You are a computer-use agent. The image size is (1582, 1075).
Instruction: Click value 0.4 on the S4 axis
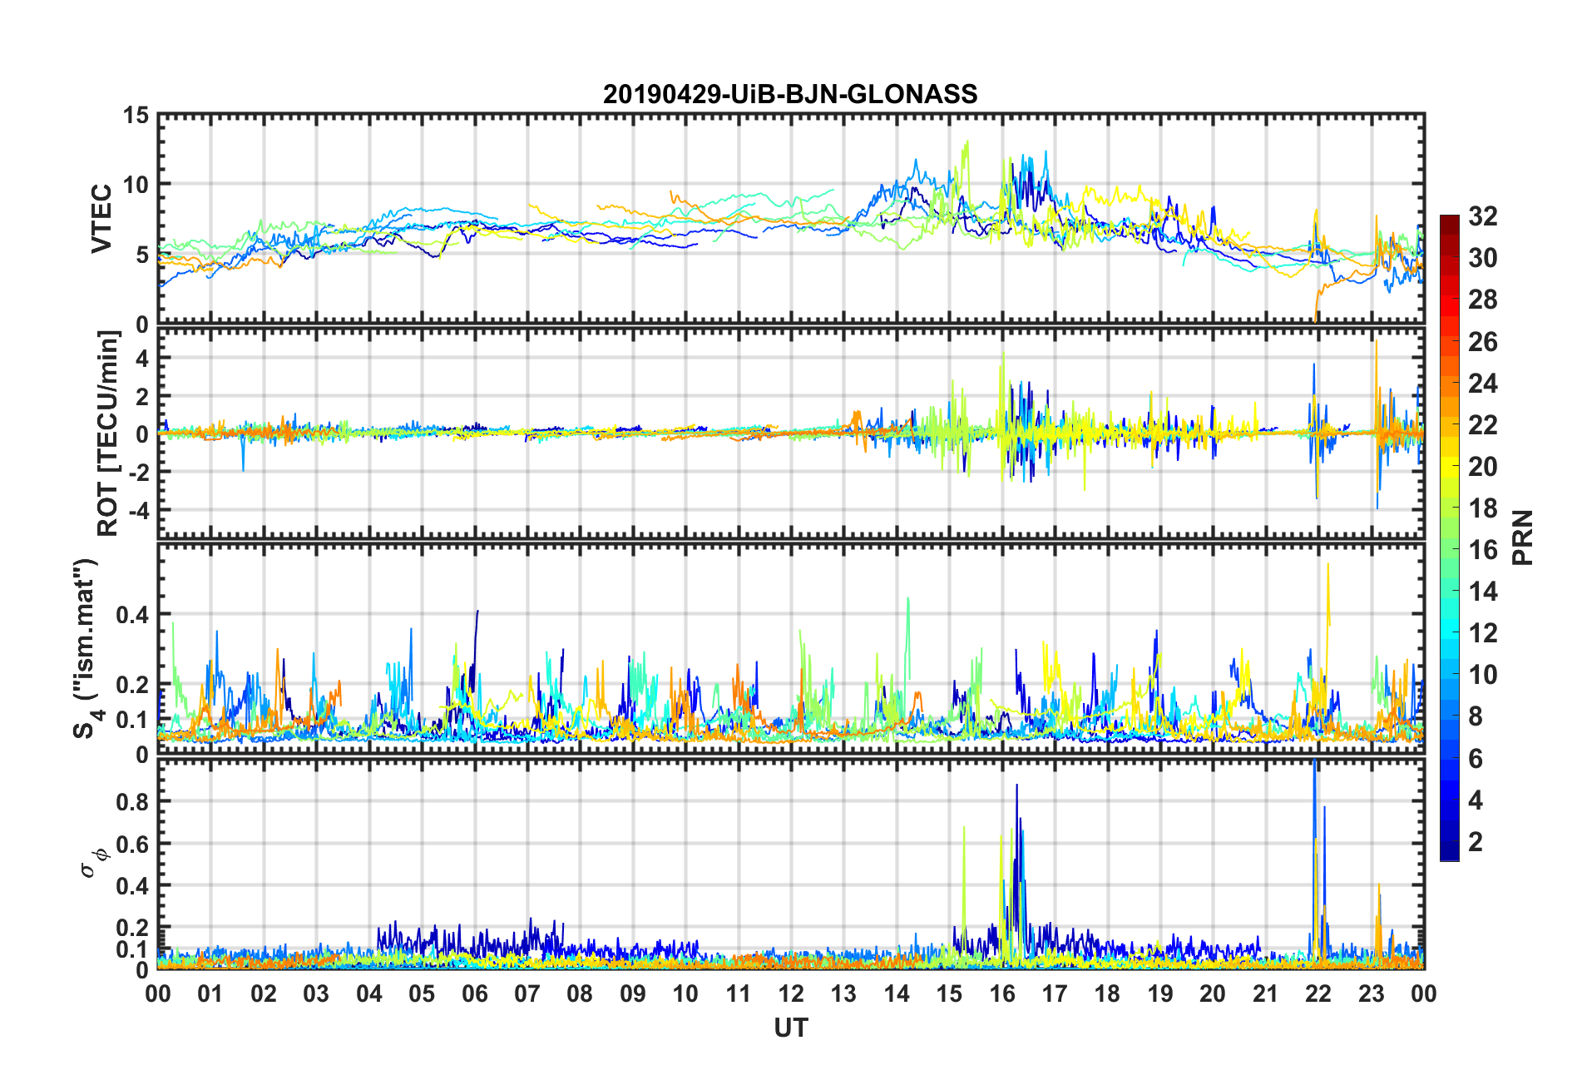coord(132,615)
